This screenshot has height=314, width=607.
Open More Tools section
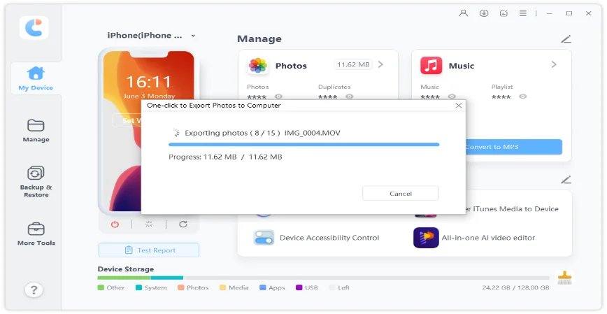(x=36, y=234)
